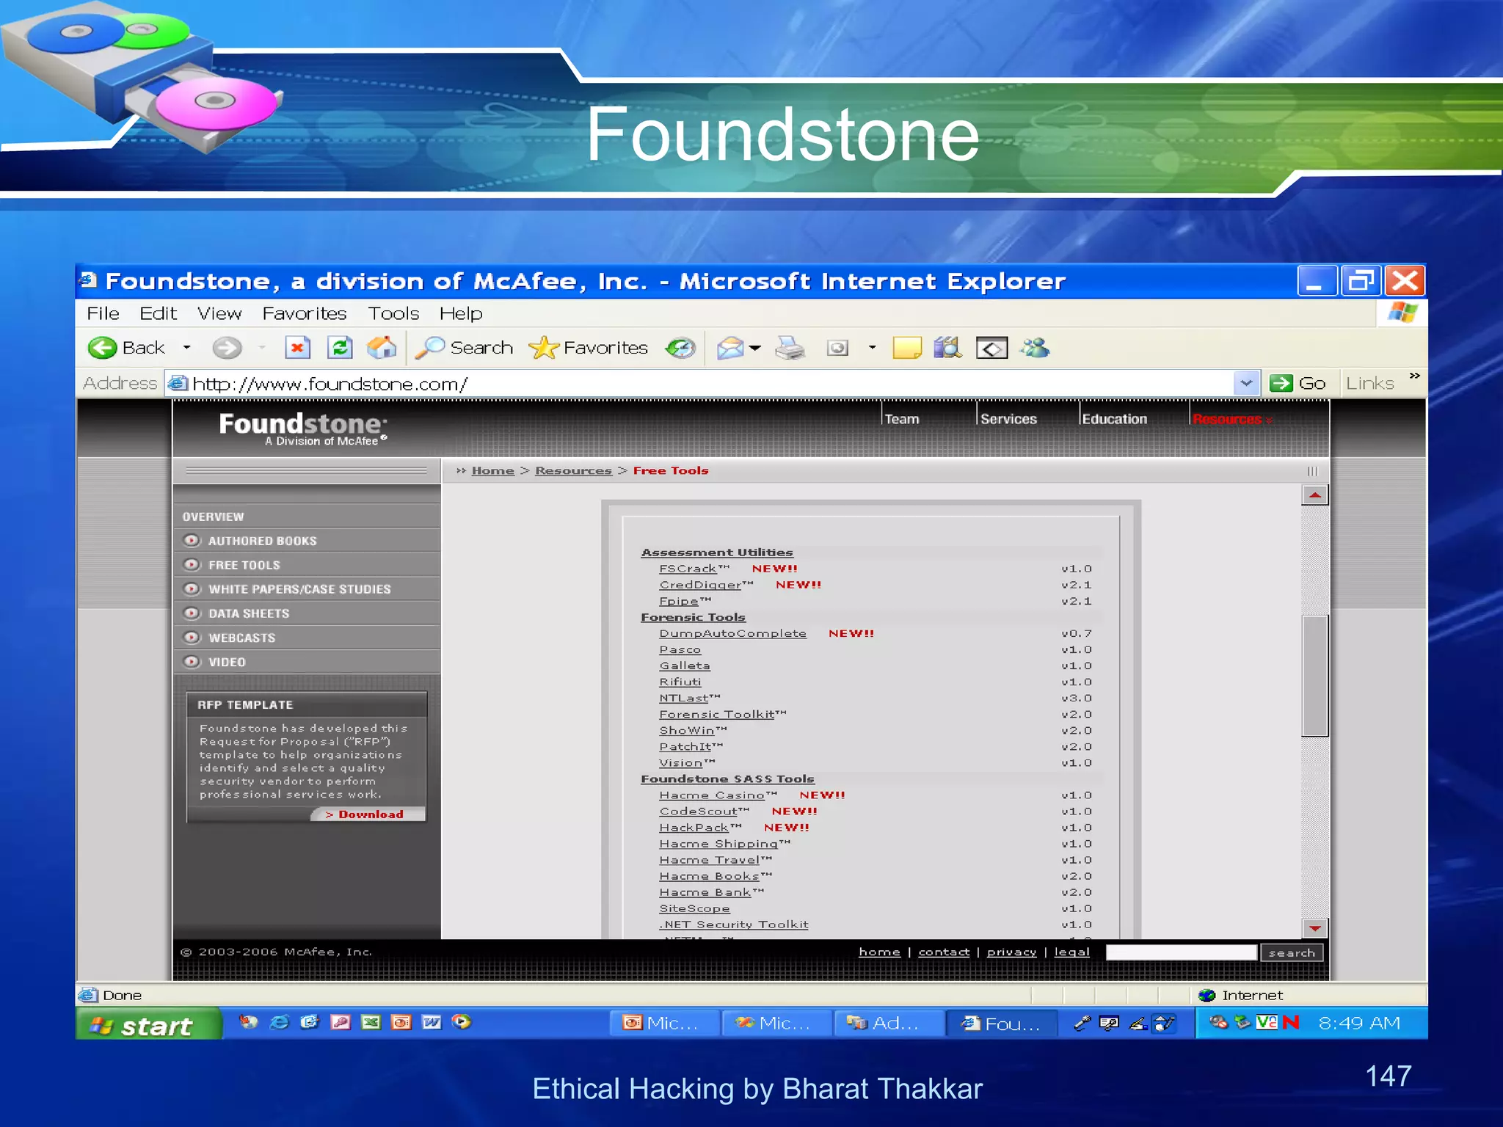Expand the Links toolbar chevron
This screenshot has height=1127, width=1503.
pyautogui.click(x=1414, y=376)
